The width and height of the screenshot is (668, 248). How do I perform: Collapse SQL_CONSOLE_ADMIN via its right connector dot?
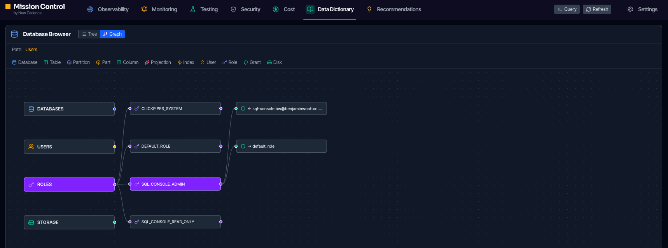pyautogui.click(x=221, y=184)
